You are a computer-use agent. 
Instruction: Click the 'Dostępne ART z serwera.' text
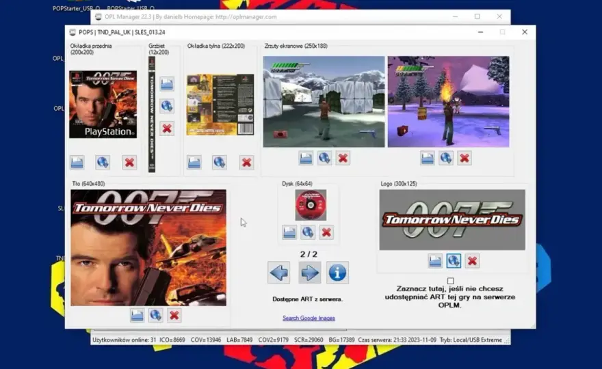pyautogui.click(x=308, y=299)
